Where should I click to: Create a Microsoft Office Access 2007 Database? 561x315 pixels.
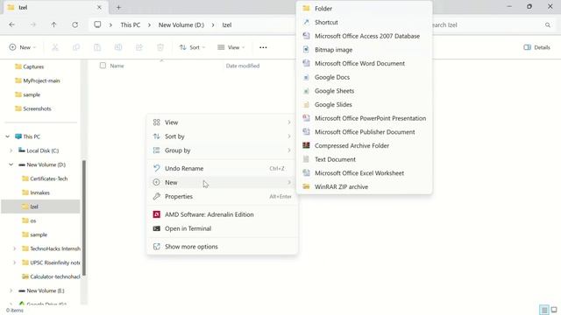[x=365, y=36]
